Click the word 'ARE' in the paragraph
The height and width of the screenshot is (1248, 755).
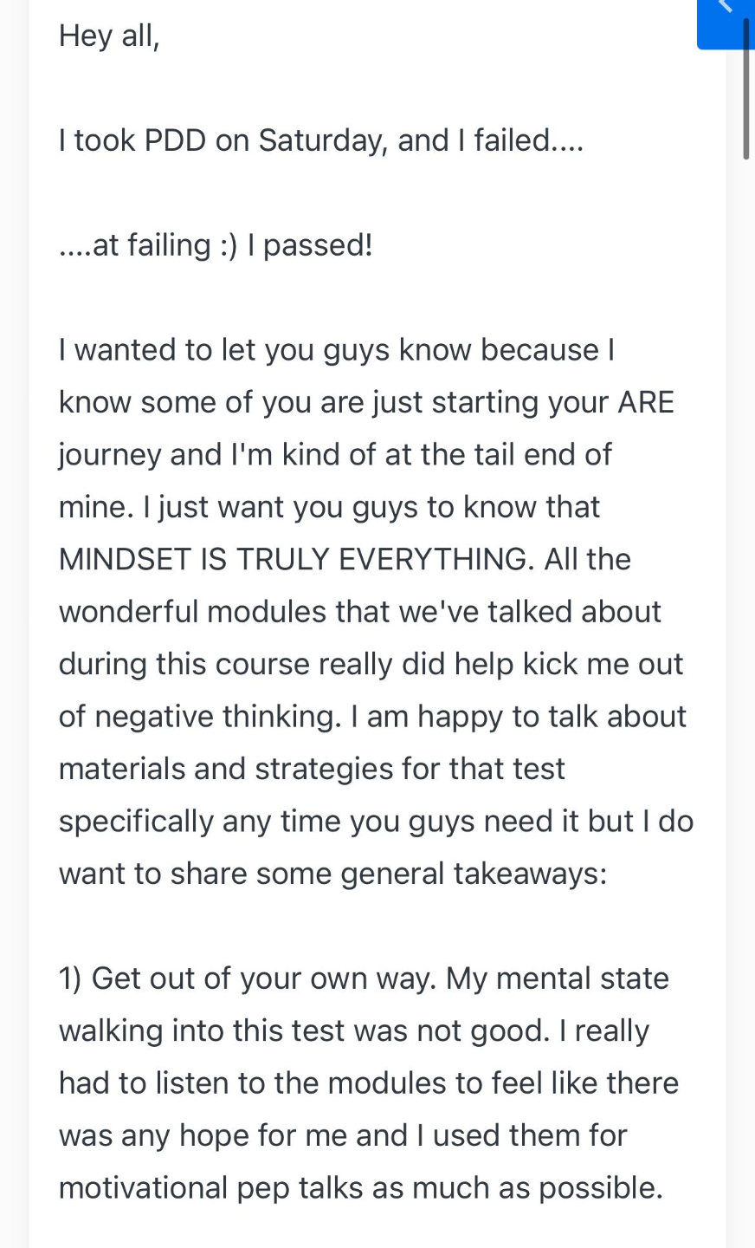click(646, 402)
